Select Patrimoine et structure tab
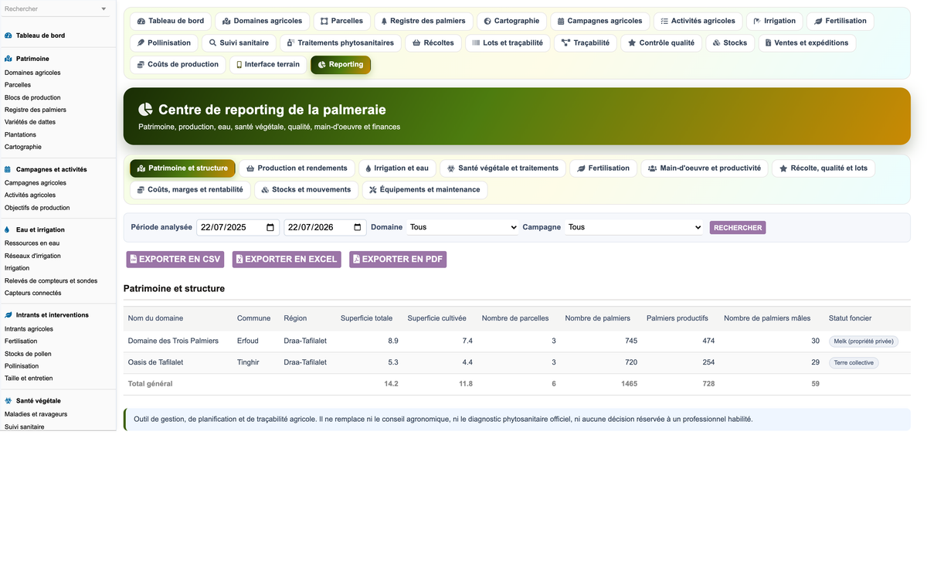 click(x=182, y=168)
